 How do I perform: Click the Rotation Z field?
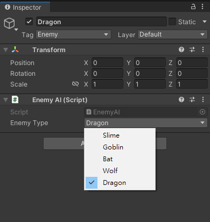click(192, 74)
